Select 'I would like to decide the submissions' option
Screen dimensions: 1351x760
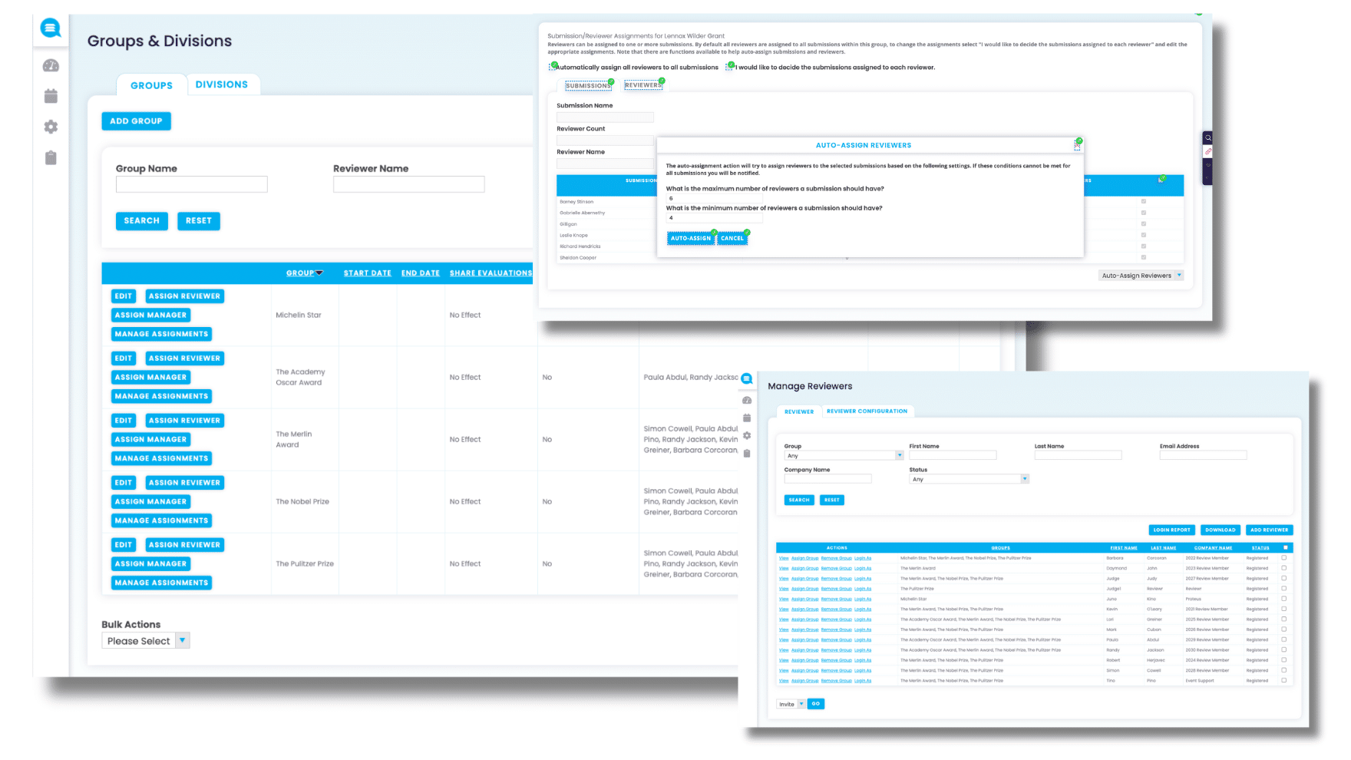tap(730, 67)
